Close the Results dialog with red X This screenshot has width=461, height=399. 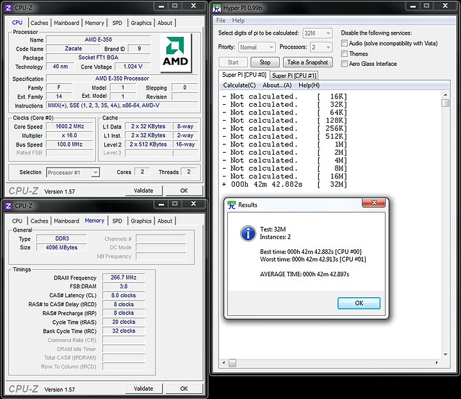[374, 203]
